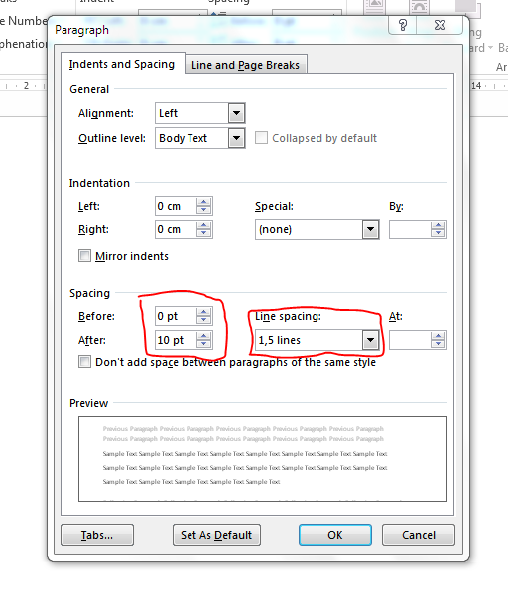The image size is (508, 592).
Task: Open the Outline level dropdown arrow
Action: [x=236, y=138]
